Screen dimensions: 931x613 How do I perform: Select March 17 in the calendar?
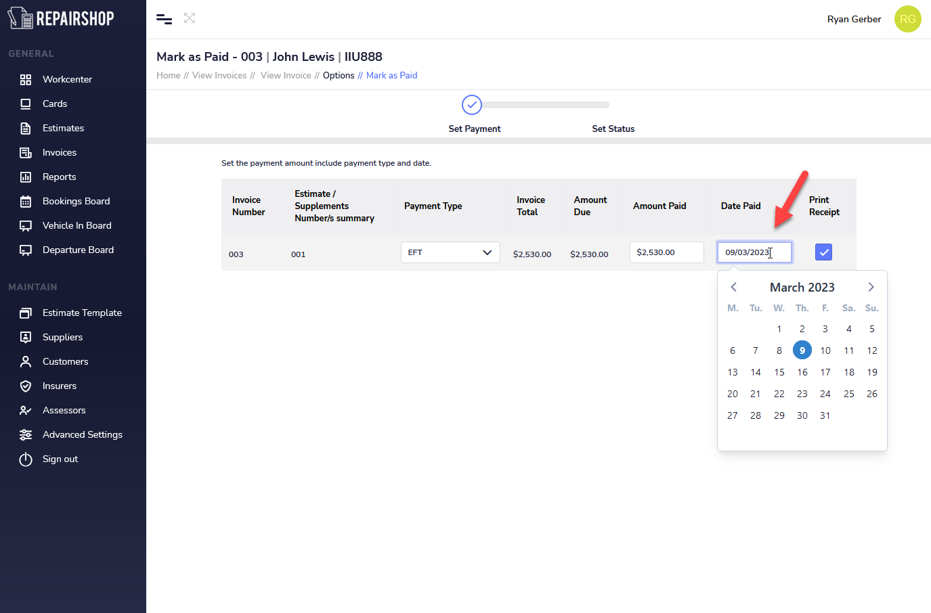coord(825,372)
